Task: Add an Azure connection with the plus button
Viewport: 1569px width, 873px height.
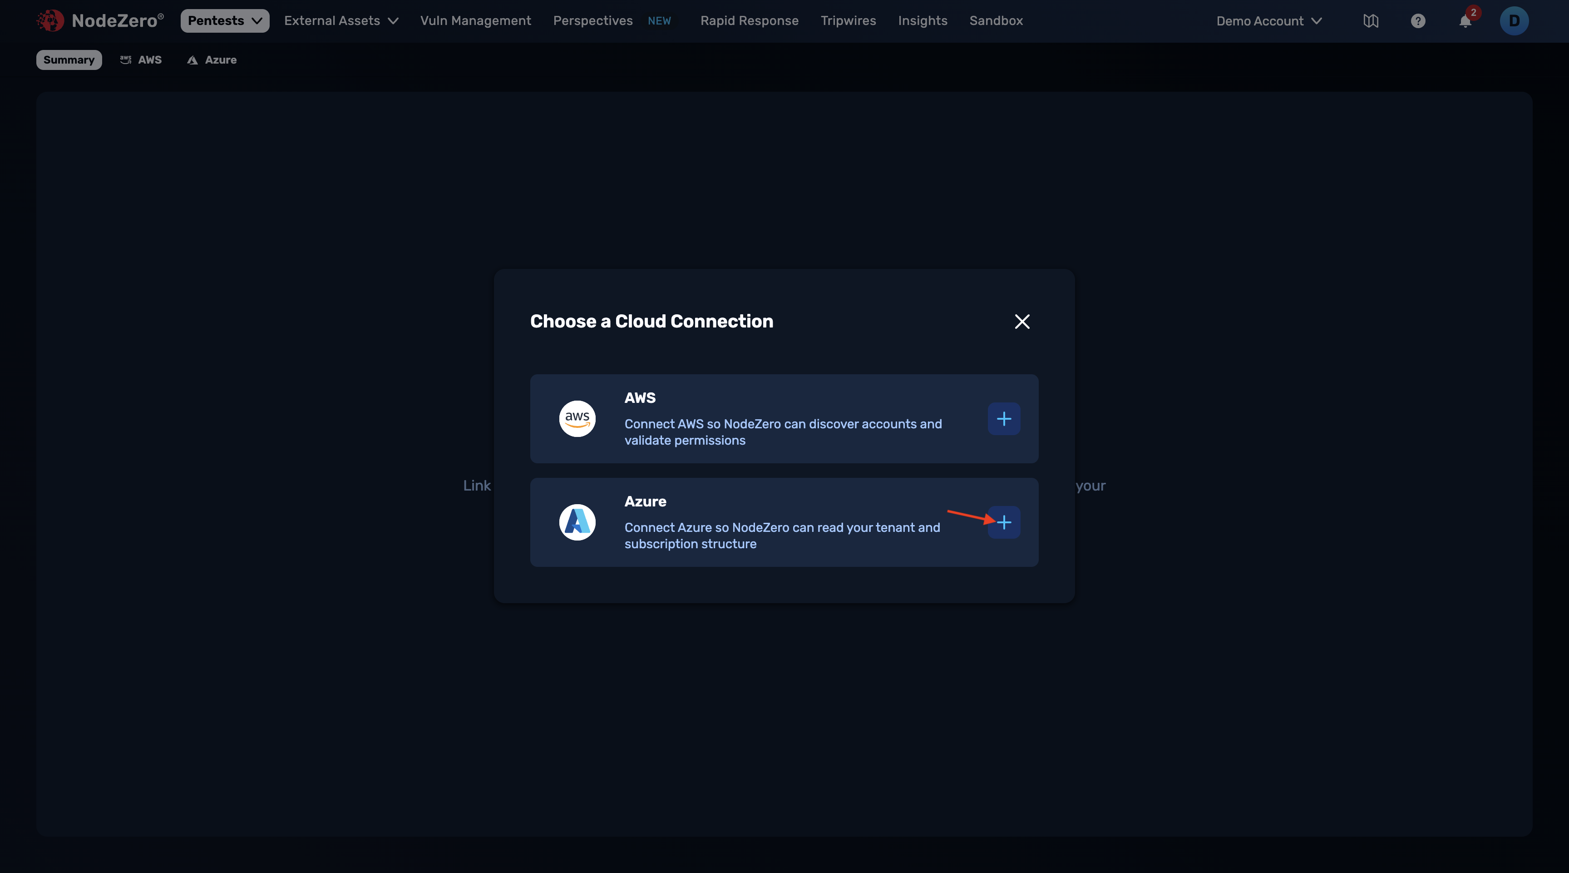Action: point(1003,522)
